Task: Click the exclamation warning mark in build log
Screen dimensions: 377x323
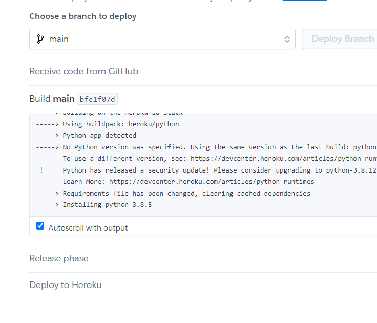Action: pyautogui.click(x=41, y=170)
